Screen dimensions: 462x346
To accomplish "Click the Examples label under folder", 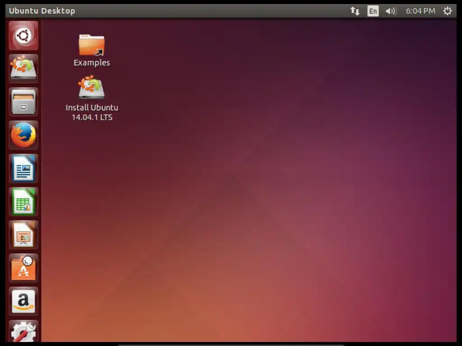I will click(92, 63).
